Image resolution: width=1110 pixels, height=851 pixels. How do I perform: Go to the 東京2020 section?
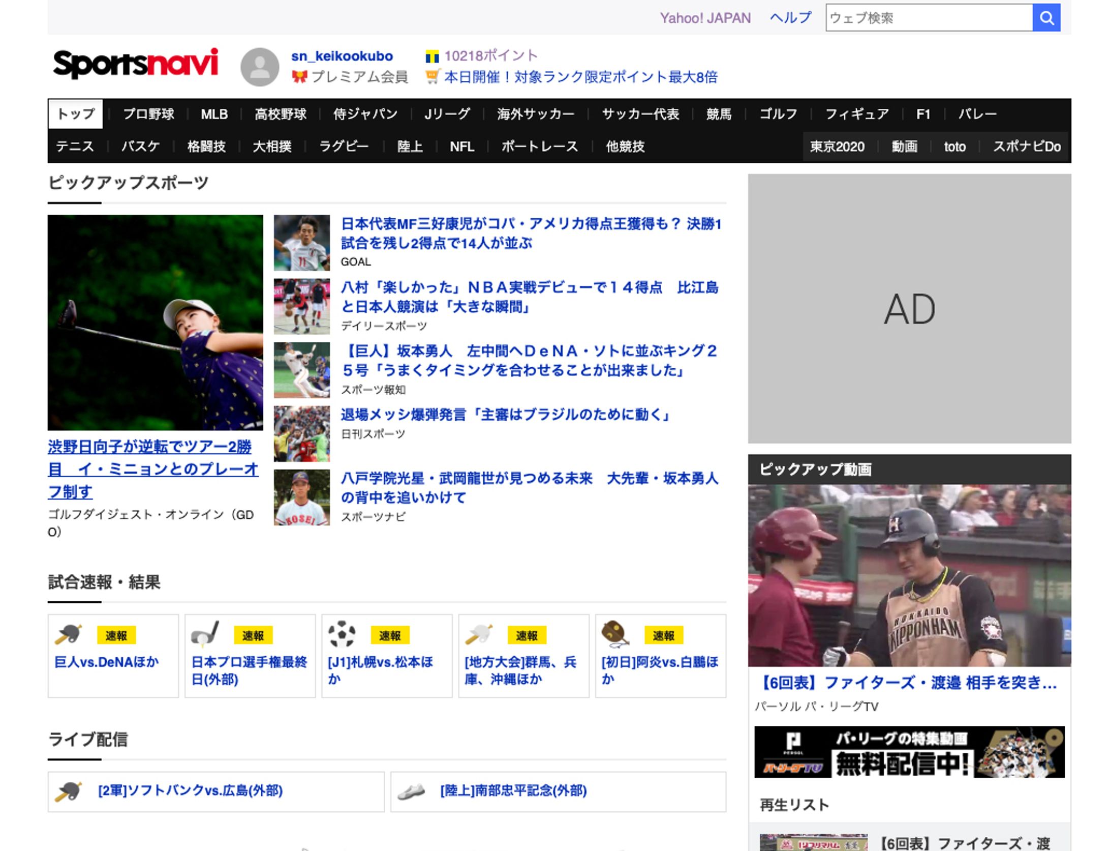[x=837, y=147]
